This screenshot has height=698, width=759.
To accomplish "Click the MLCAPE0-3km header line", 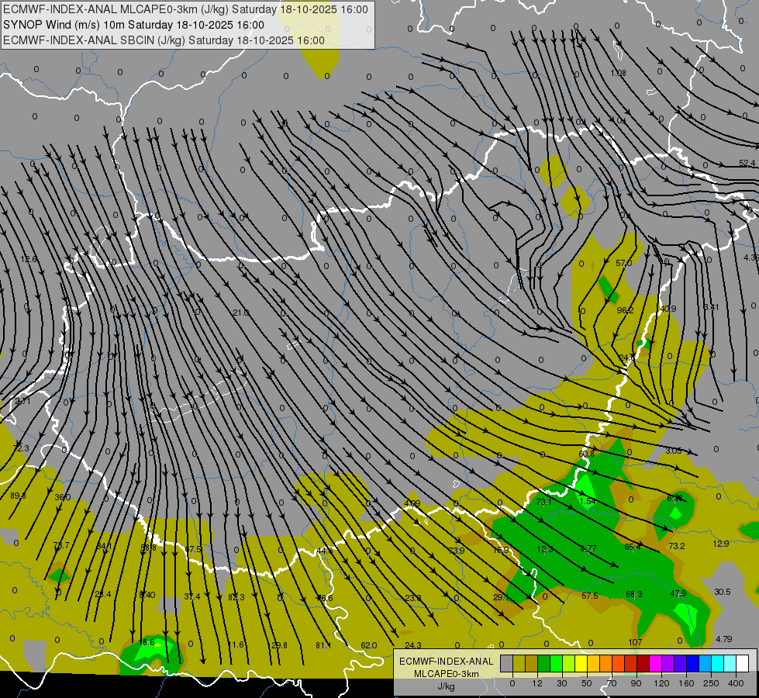I will (185, 9).
